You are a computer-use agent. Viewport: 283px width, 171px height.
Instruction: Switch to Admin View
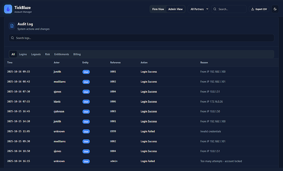175,9
